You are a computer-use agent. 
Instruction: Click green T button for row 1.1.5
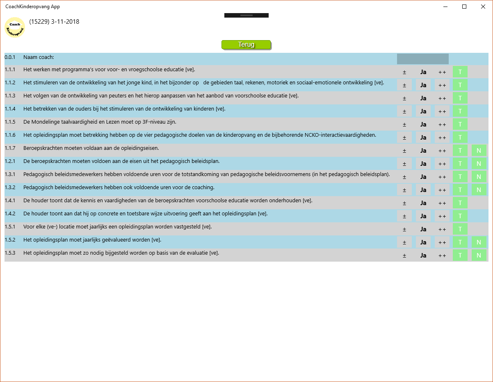[x=460, y=124]
